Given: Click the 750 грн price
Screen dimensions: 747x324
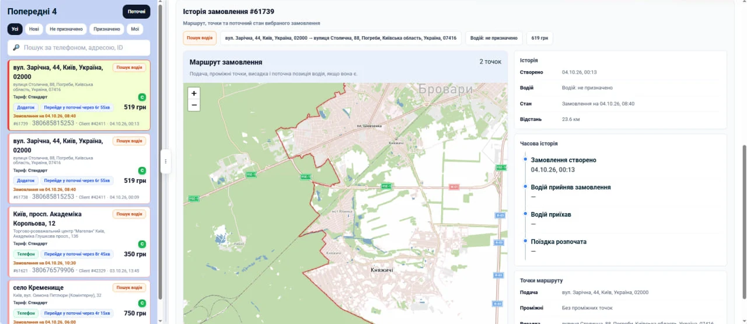Looking at the screenshot, I should [x=135, y=313].
